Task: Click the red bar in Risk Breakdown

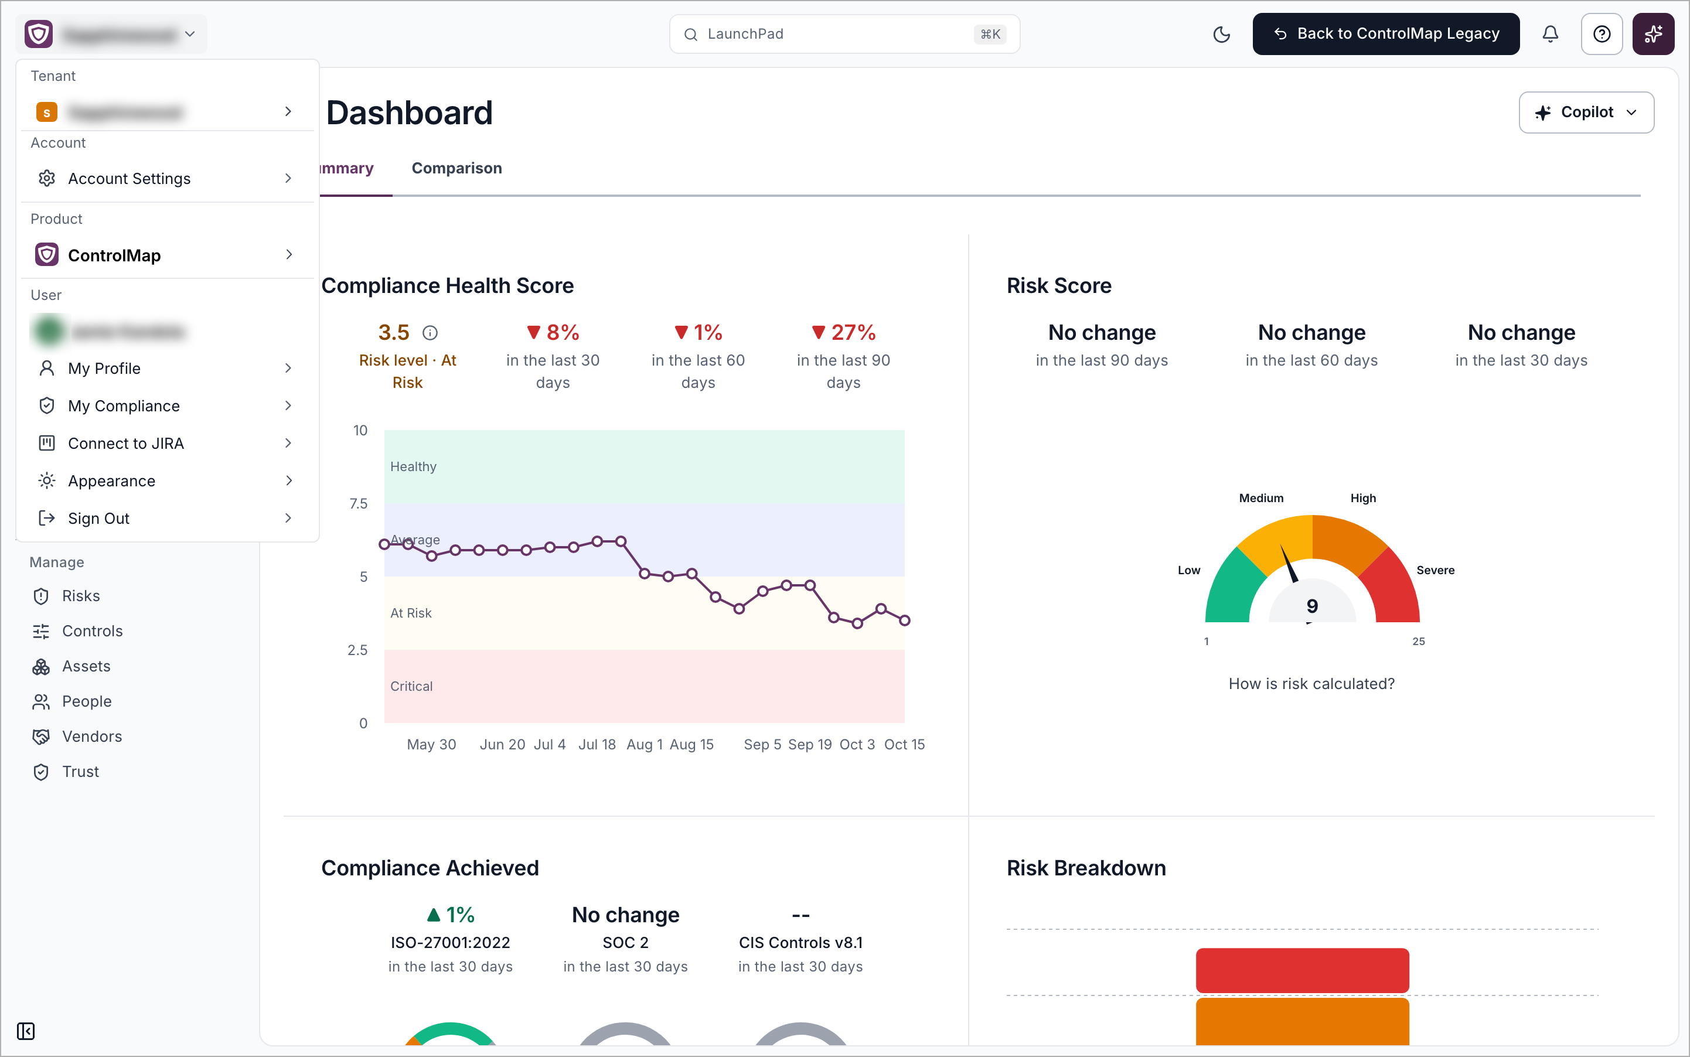Action: point(1302,970)
